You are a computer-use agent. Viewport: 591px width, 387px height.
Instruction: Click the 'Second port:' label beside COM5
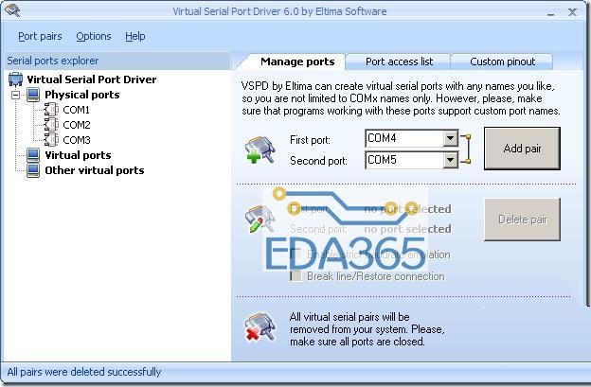pyautogui.click(x=318, y=161)
